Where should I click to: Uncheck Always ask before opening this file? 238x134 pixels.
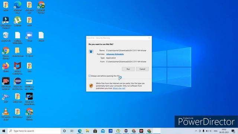pyautogui.click(x=90, y=76)
